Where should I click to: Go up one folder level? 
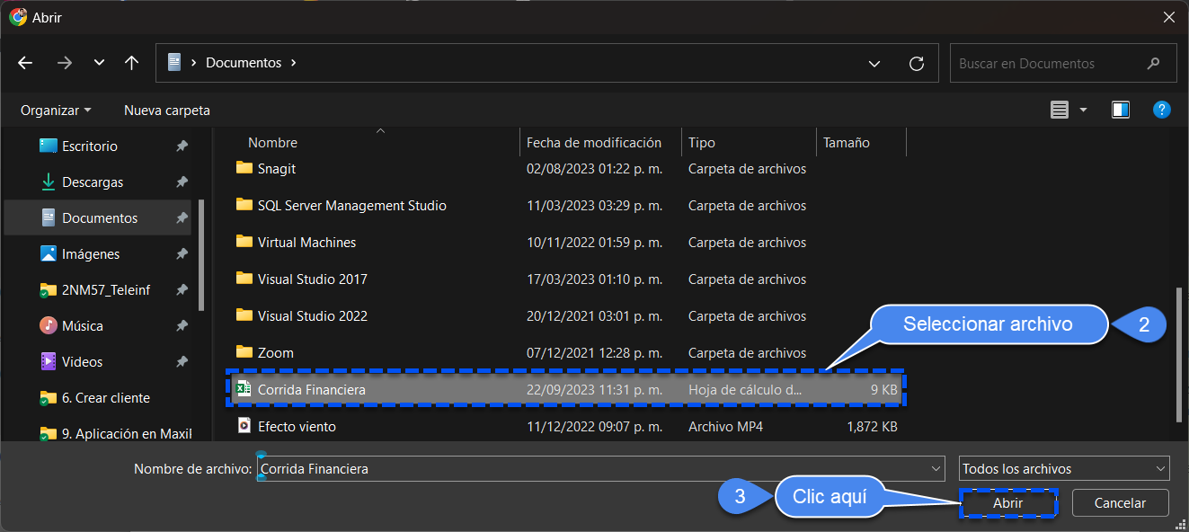point(132,63)
